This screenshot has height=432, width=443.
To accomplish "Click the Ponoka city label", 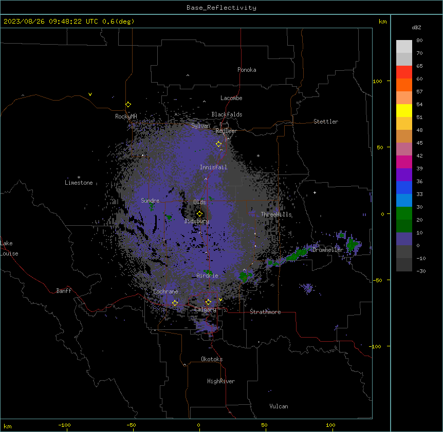I will pos(247,70).
